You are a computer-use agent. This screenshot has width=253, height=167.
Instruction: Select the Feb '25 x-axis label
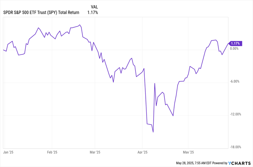53,152
